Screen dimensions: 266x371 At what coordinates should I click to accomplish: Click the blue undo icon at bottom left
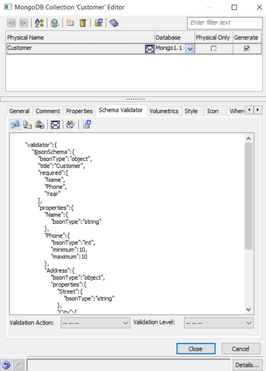pos(6,365)
